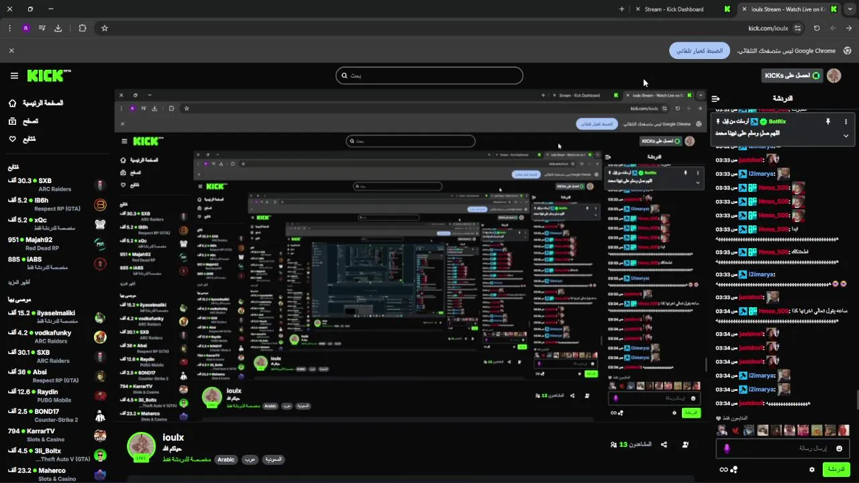Click the purple microphone icon in the chat input
This screenshot has width=859, height=483.
tap(727, 448)
